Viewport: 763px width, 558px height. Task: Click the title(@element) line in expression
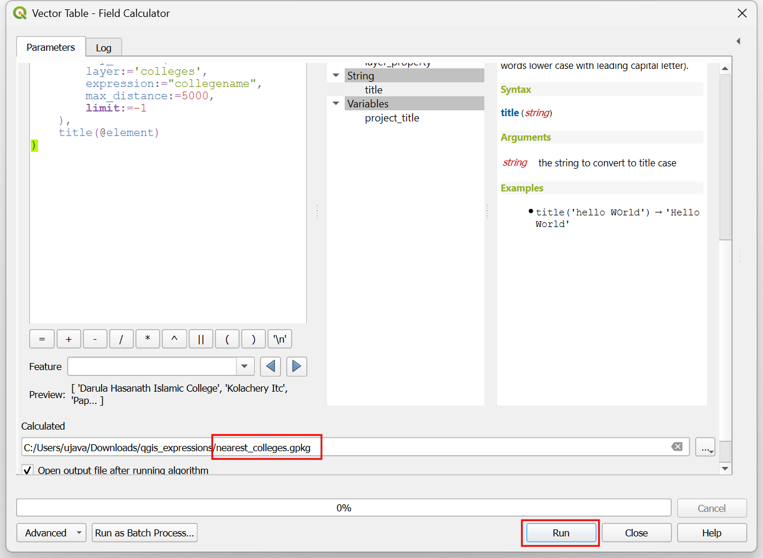(109, 132)
